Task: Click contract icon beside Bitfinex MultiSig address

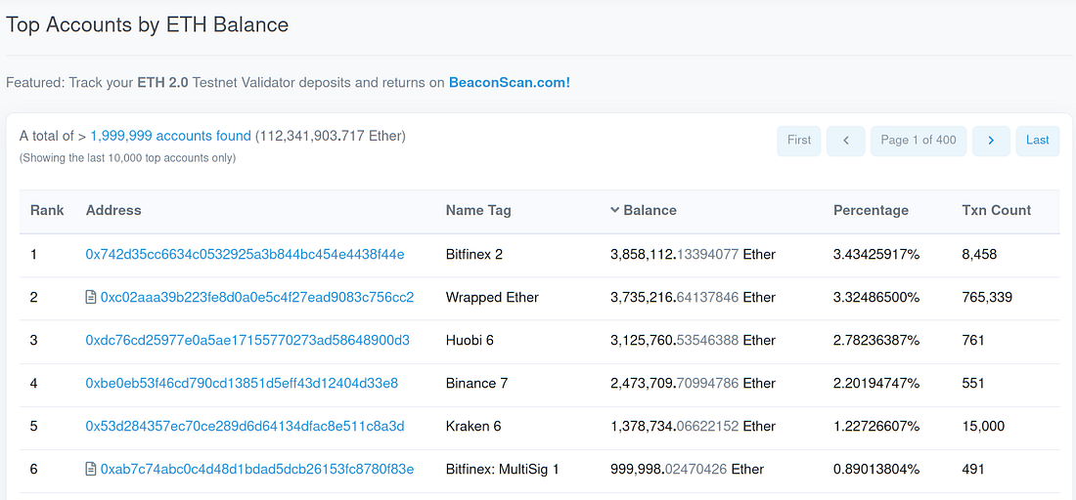Action: pyautogui.click(x=91, y=469)
